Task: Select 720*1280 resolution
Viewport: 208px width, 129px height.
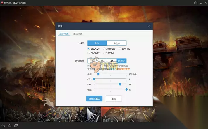Action: click(89, 53)
